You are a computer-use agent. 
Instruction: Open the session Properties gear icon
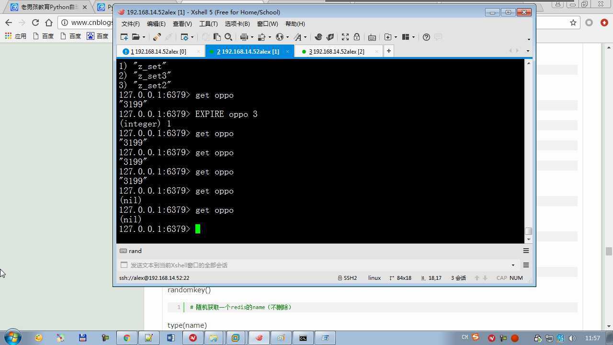click(x=184, y=37)
